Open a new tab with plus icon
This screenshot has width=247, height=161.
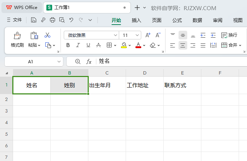point(137,8)
